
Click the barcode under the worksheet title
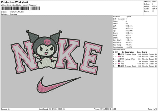(x=21, y=8)
